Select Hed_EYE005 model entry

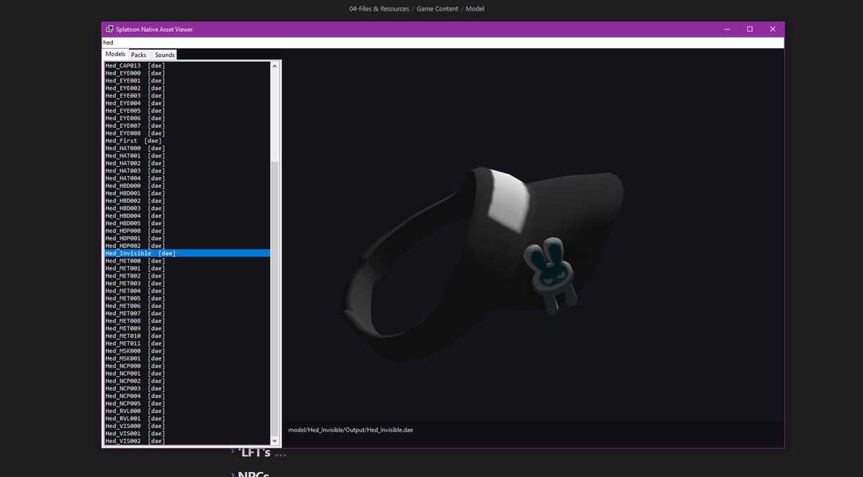(x=187, y=111)
